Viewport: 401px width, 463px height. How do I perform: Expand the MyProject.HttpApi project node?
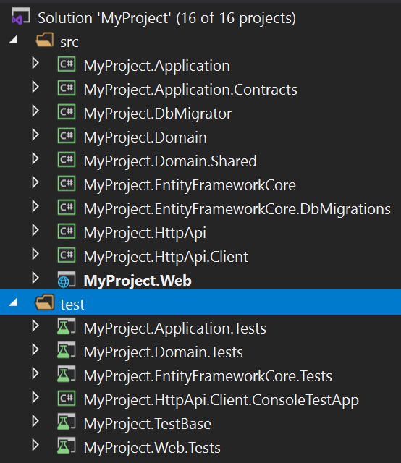pos(35,230)
